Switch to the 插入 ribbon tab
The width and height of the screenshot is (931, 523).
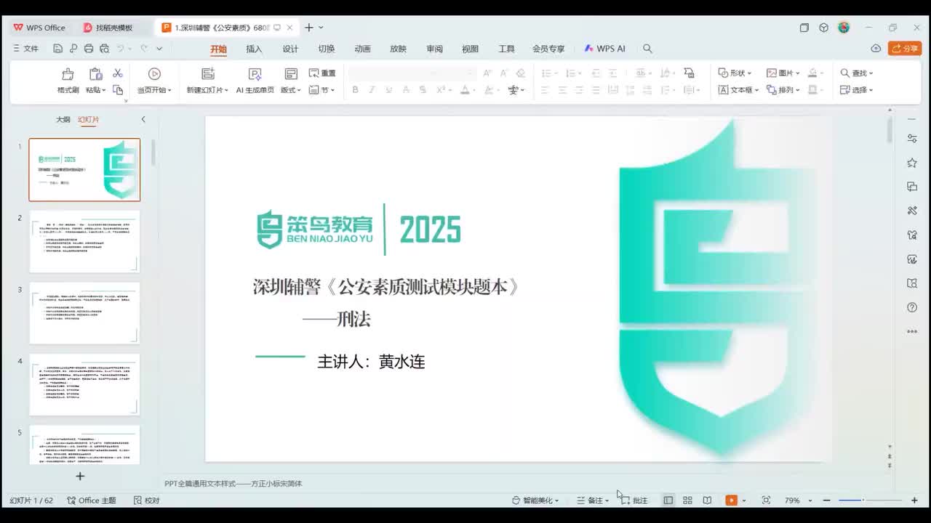[x=254, y=49]
